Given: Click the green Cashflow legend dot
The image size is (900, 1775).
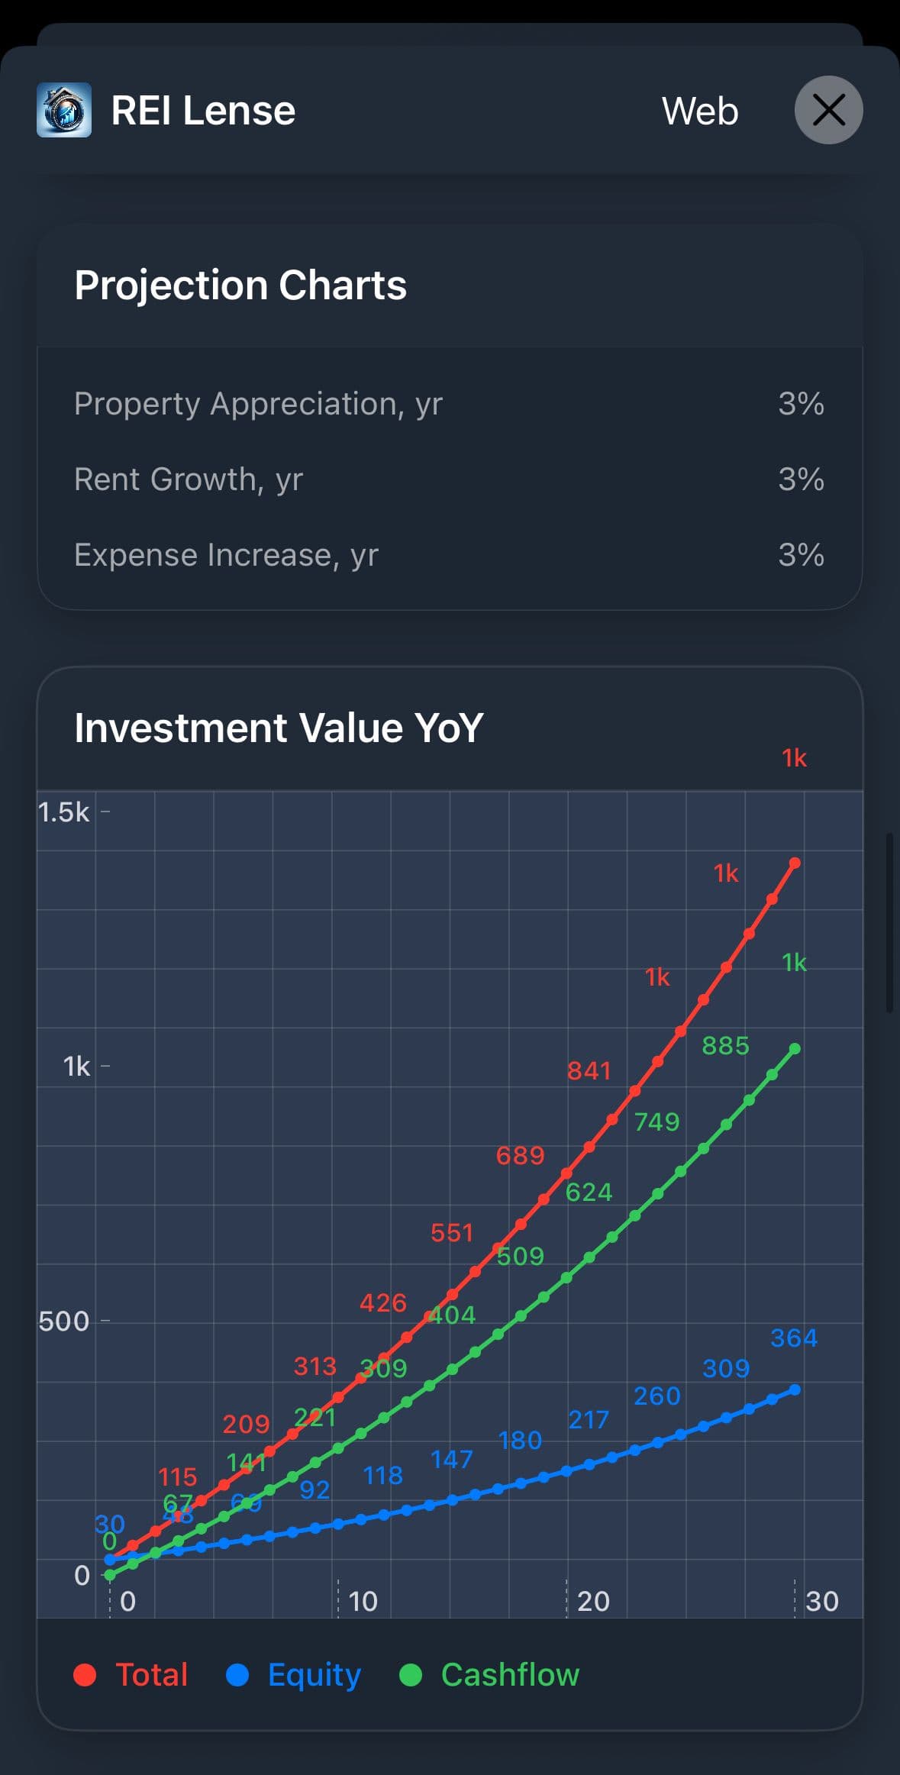Looking at the screenshot, I should (411, 1675).
